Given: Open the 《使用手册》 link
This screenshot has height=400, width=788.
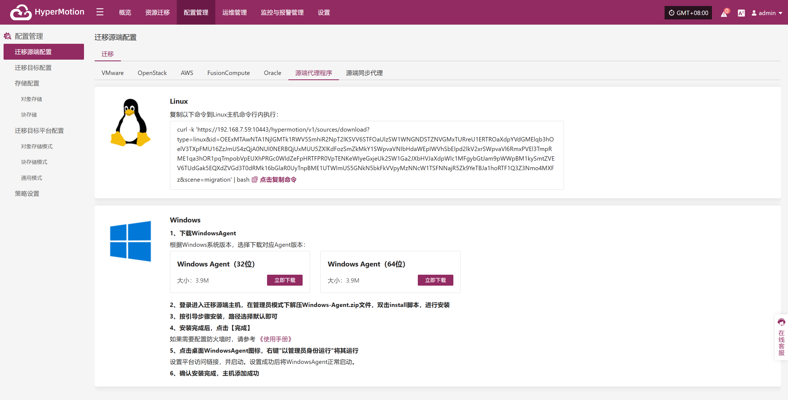Looking at the screenshot, I should (x=276, y=339).
